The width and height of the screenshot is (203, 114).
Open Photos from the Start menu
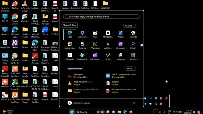[121, 35]
